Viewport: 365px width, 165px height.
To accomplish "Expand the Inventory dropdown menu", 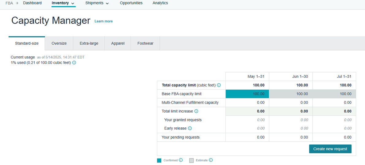I will point(63,3).
